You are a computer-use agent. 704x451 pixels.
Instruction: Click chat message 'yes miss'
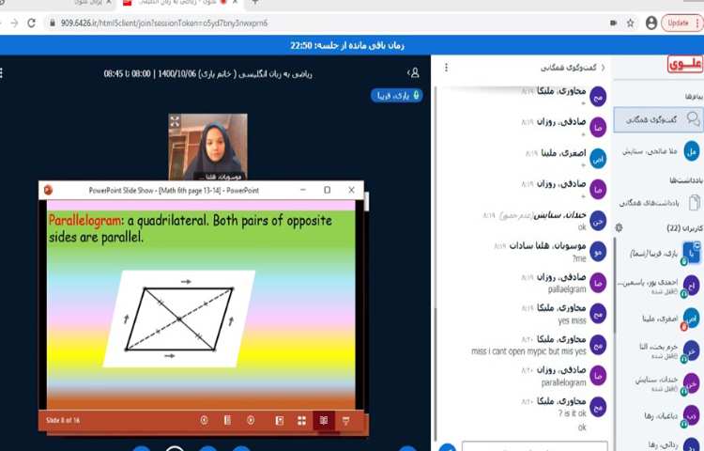(572, 320)
